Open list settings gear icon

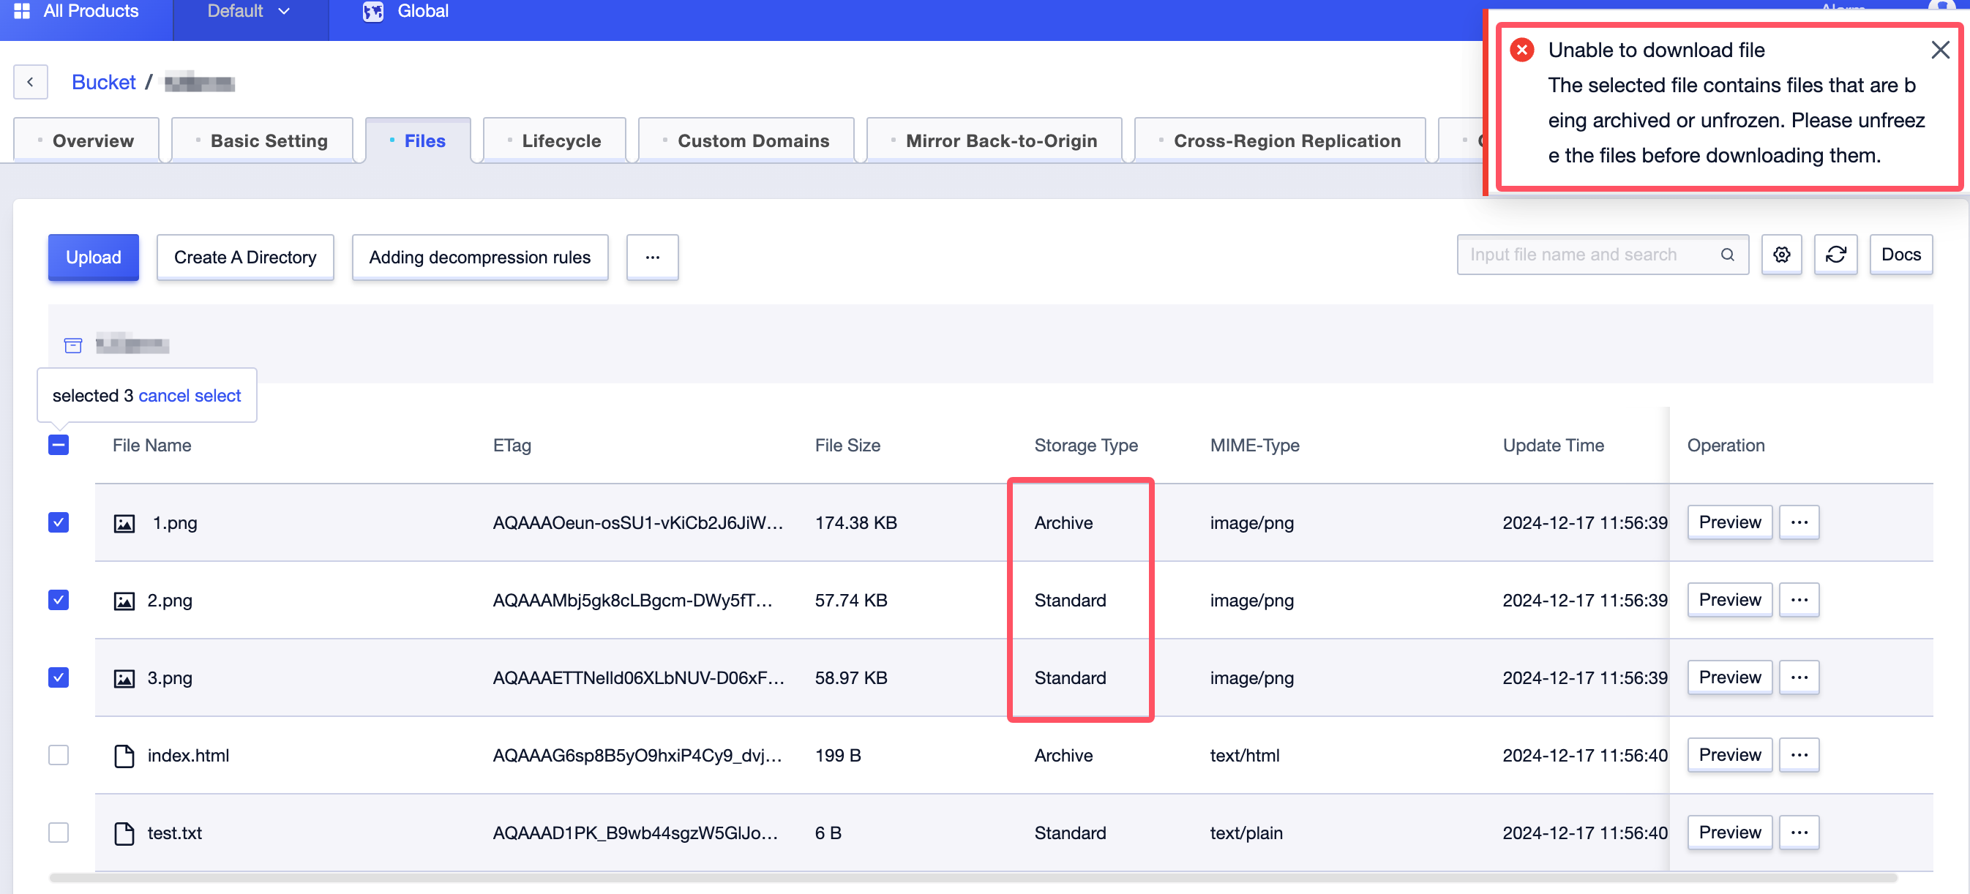(x=1781, y=255)
